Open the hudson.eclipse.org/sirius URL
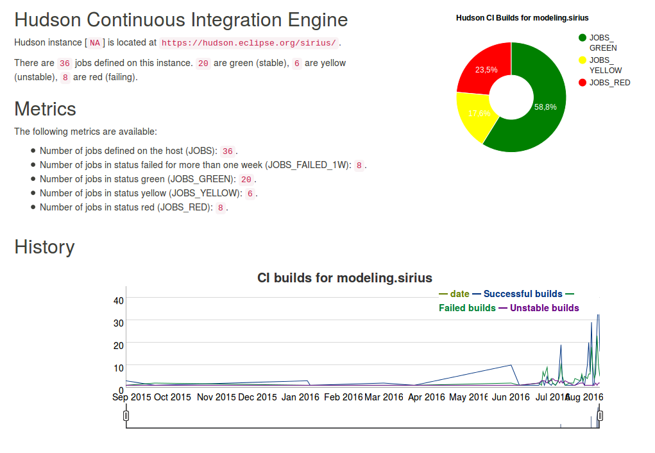Screen dimensions: 655x453 (248, 43)
